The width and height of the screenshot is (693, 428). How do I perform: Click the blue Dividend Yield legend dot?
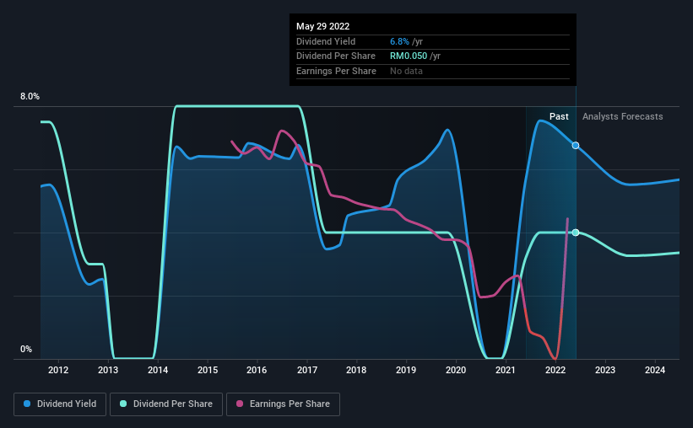click(x=27, y=404)
